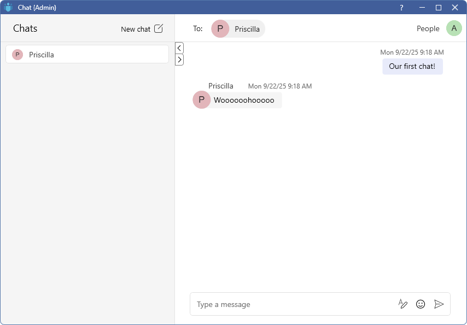Image resolution: width=467 pixels, height=325 pixels.
Task: Click the Priscilla recipient name chip
Action: point(247,29)
